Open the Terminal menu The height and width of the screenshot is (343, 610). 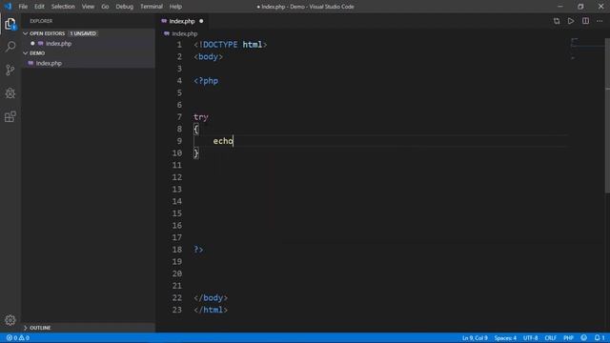152,7
